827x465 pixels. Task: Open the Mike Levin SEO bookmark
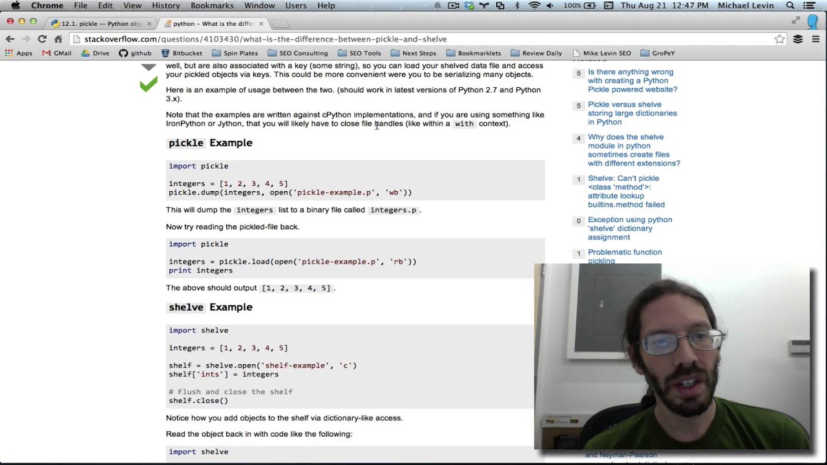click(x=601, y=53)
